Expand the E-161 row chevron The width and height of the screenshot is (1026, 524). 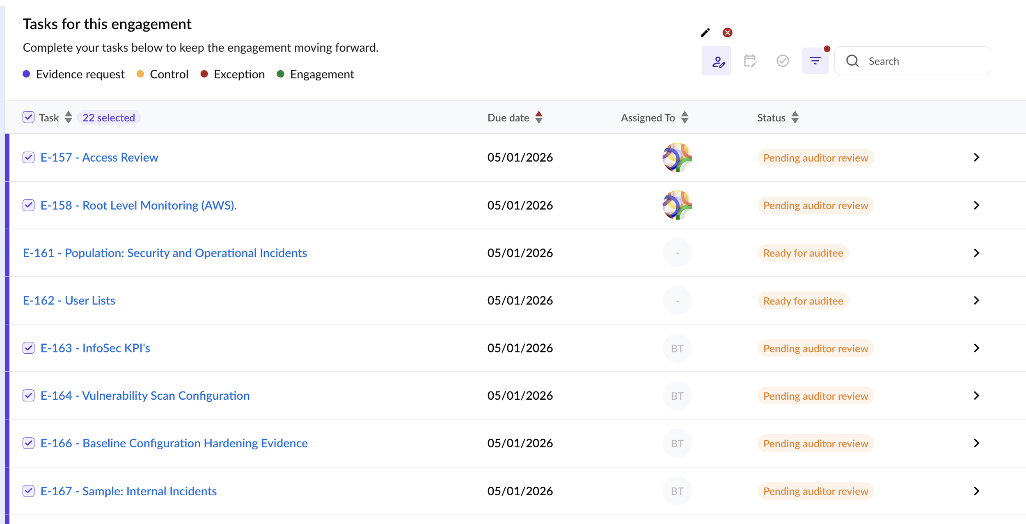(976, 253)
